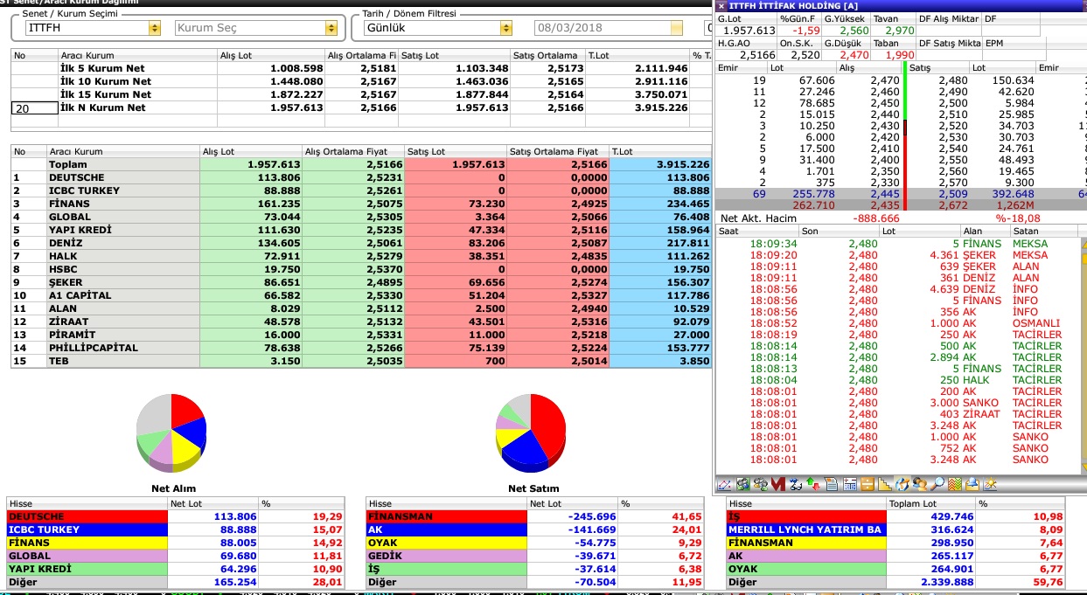Open the document page icon in toolbar
The width and height of the screenshot is (1087, 595).
tap(832, 483)
